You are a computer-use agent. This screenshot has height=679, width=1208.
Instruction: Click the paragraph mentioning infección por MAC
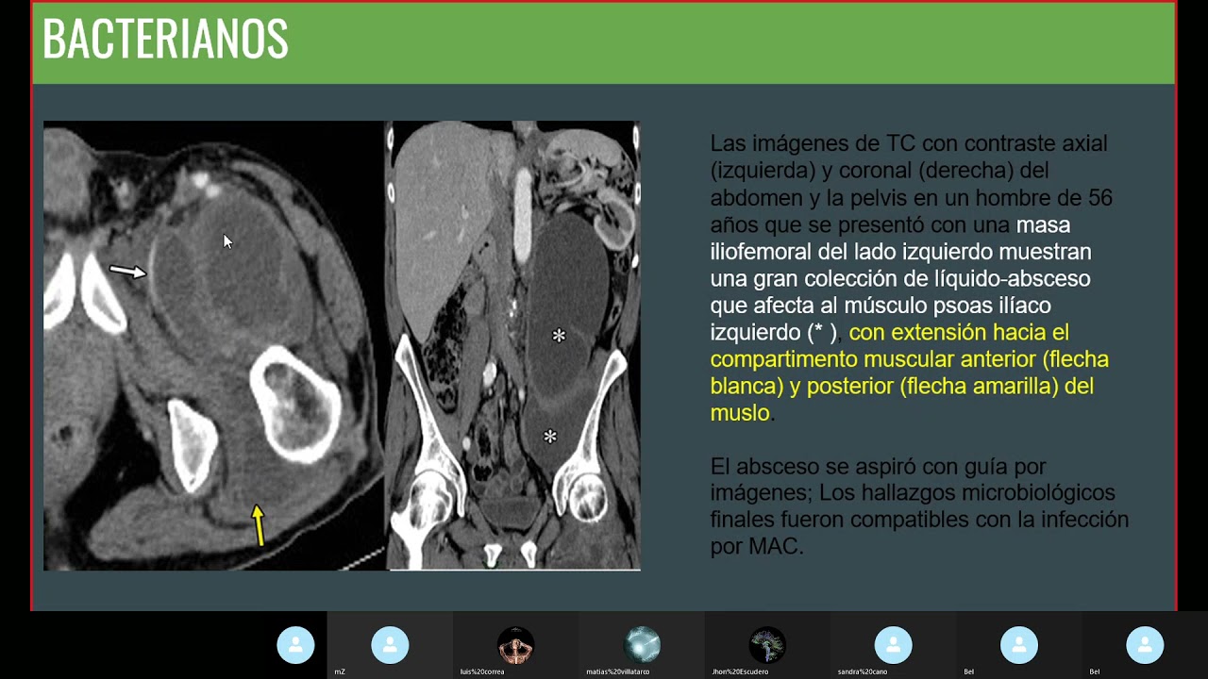coord(918,506)
